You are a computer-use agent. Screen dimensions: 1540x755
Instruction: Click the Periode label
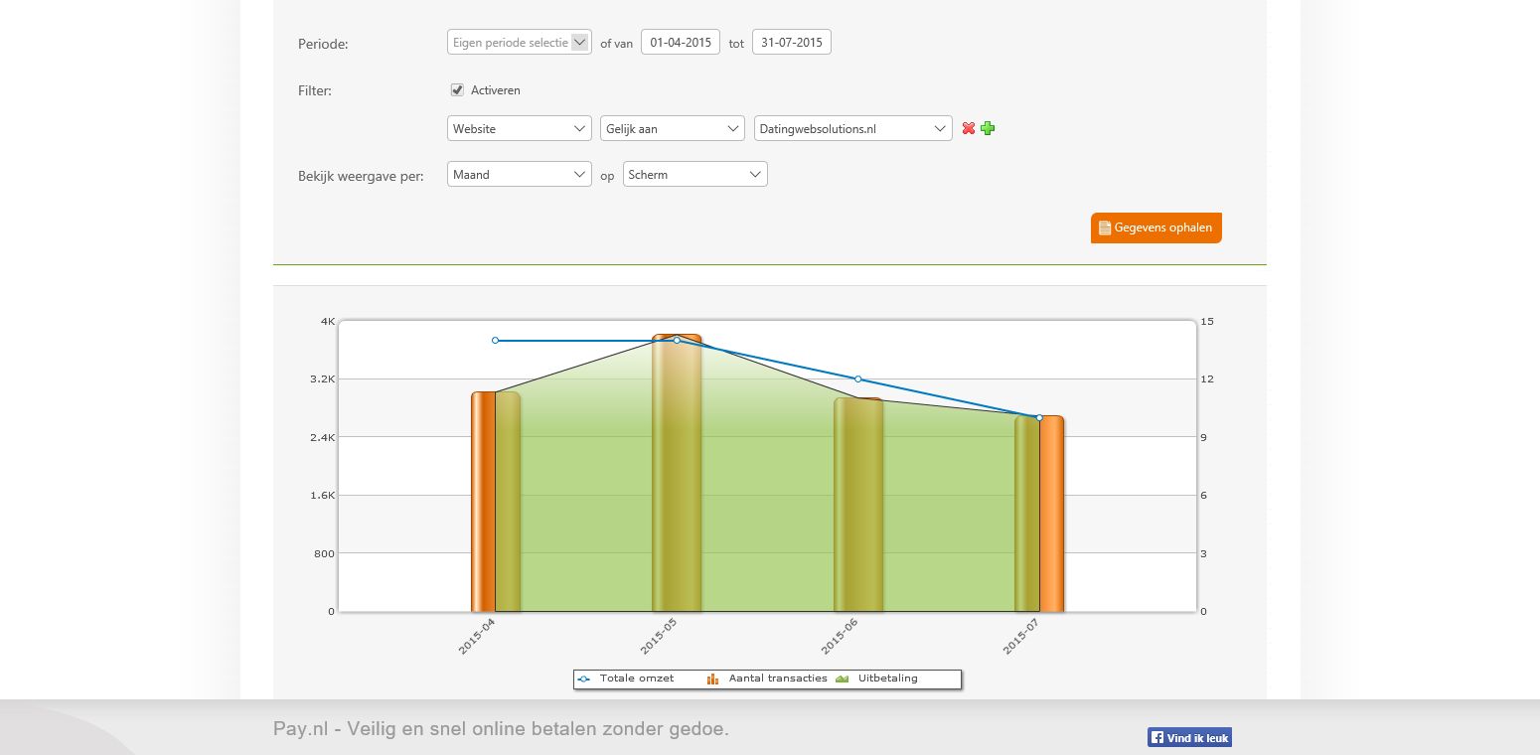click(323, 44)
